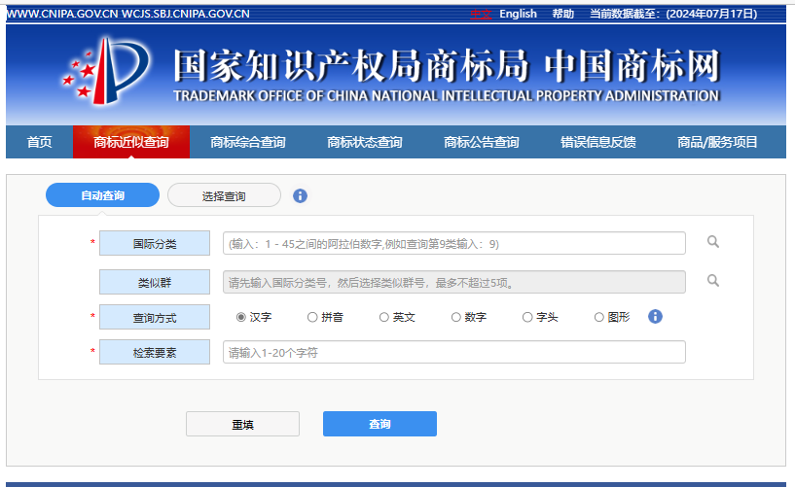Open 商标近似查询 navigation tab
Viewport: 795px width, 487px height.
131,142
